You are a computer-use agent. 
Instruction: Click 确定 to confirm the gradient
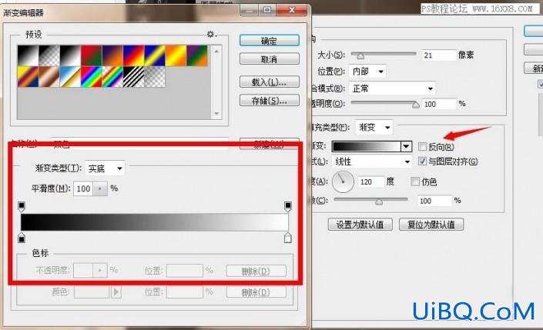click(269, 41)
